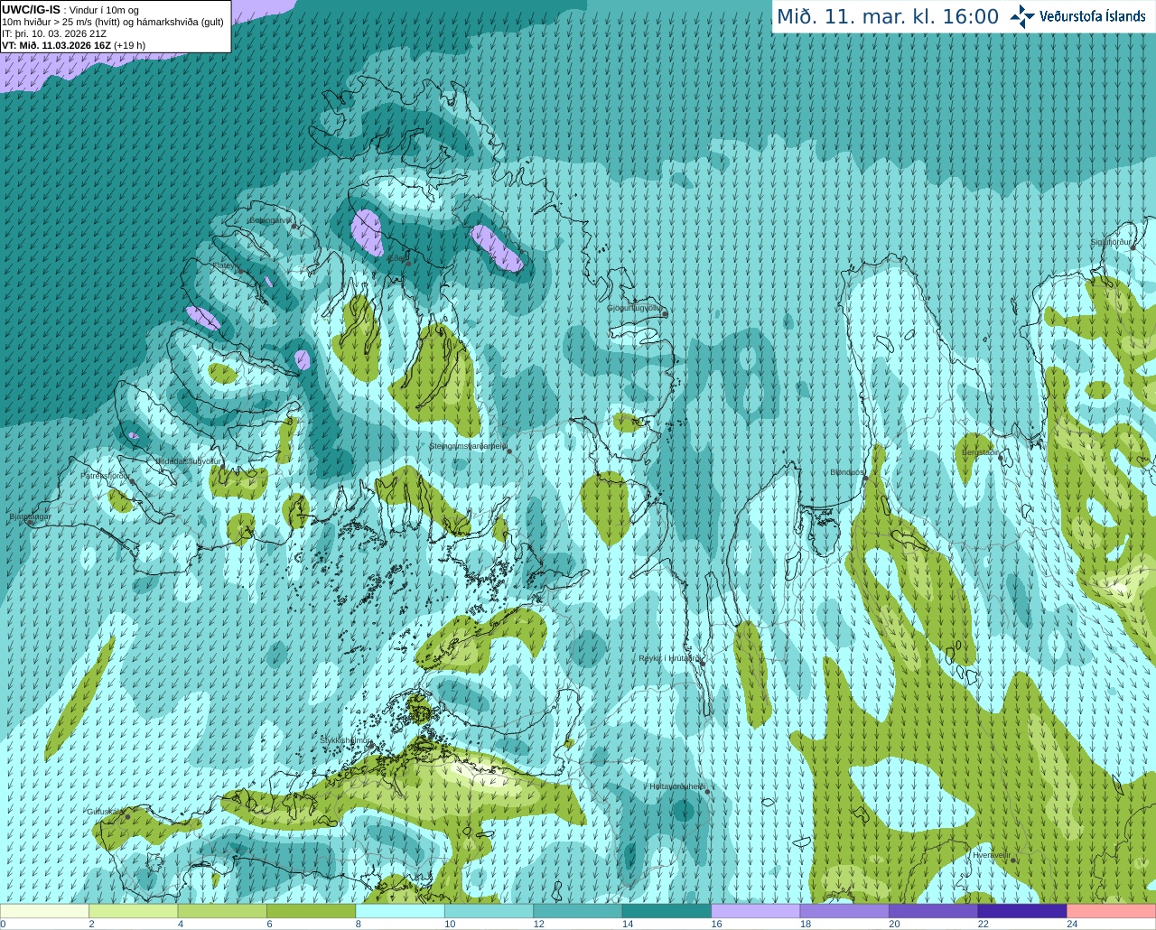Screen dimensions: 1156x930
Task: Click the Bíldudalsflugvöllur station label
Action: tap(188, 460)
